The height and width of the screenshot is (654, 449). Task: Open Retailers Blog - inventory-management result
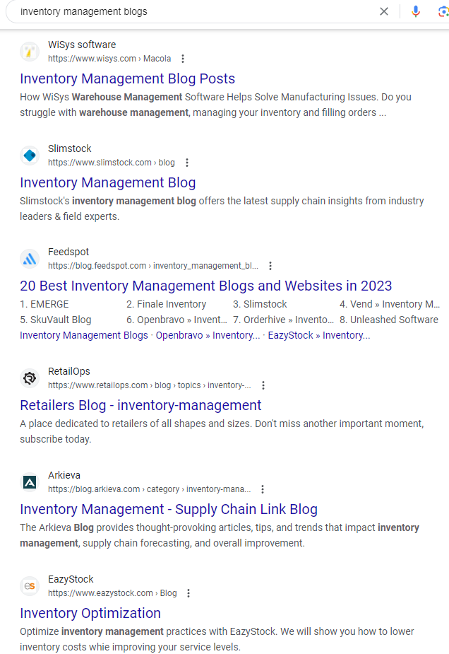140,405
